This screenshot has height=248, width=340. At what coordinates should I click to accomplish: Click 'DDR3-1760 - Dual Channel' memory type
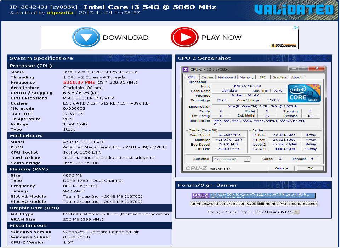pyautogui.click(x=92, y=181)
